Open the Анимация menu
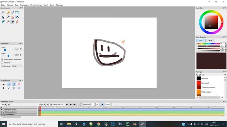This screenshot has height=127, width=227. click(24, 5)
